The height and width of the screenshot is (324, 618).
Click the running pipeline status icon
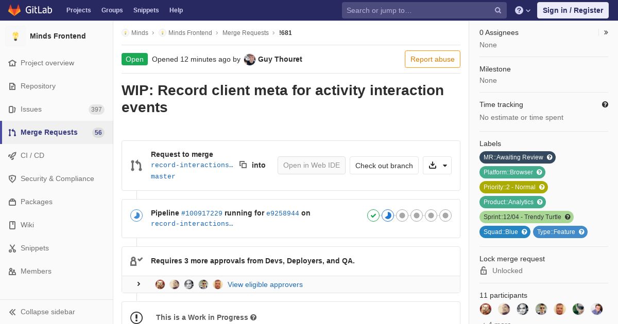[x=136, y=215]
